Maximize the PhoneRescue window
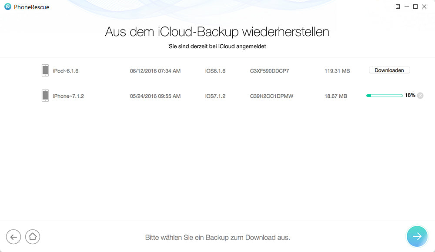 [x=415, y=7]
